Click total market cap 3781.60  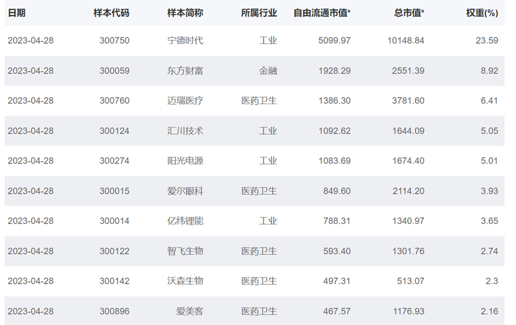click(x=408, y=100)
